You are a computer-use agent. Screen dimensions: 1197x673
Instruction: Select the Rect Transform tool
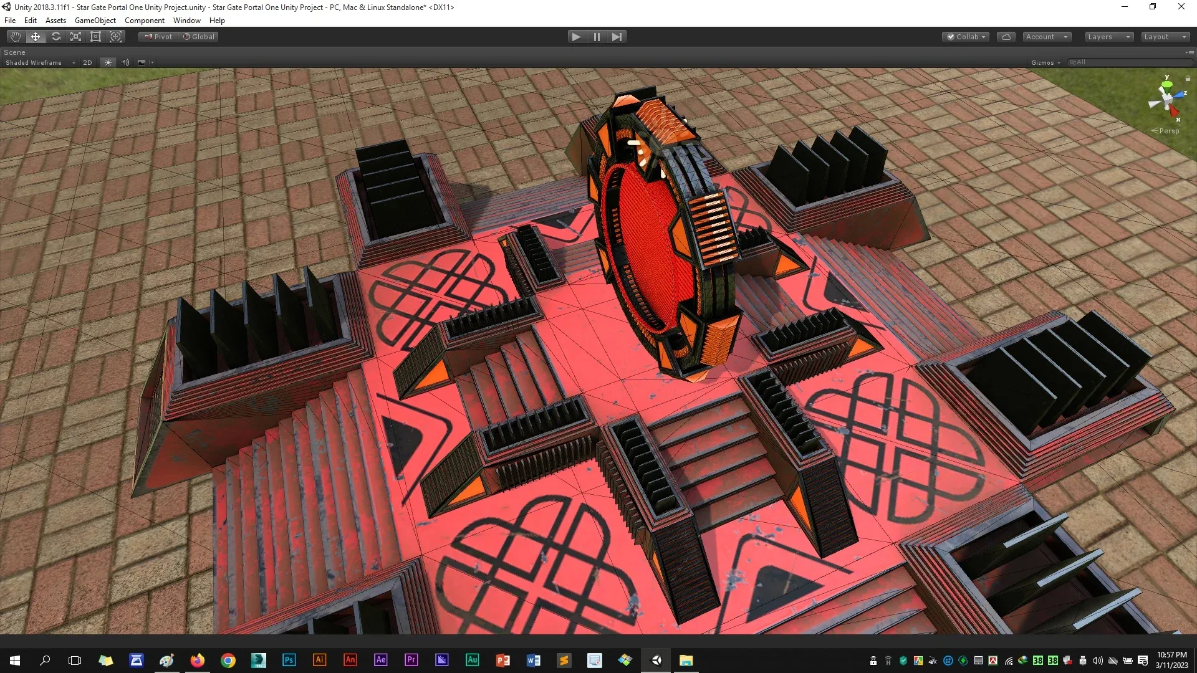(x=95, y=37)
